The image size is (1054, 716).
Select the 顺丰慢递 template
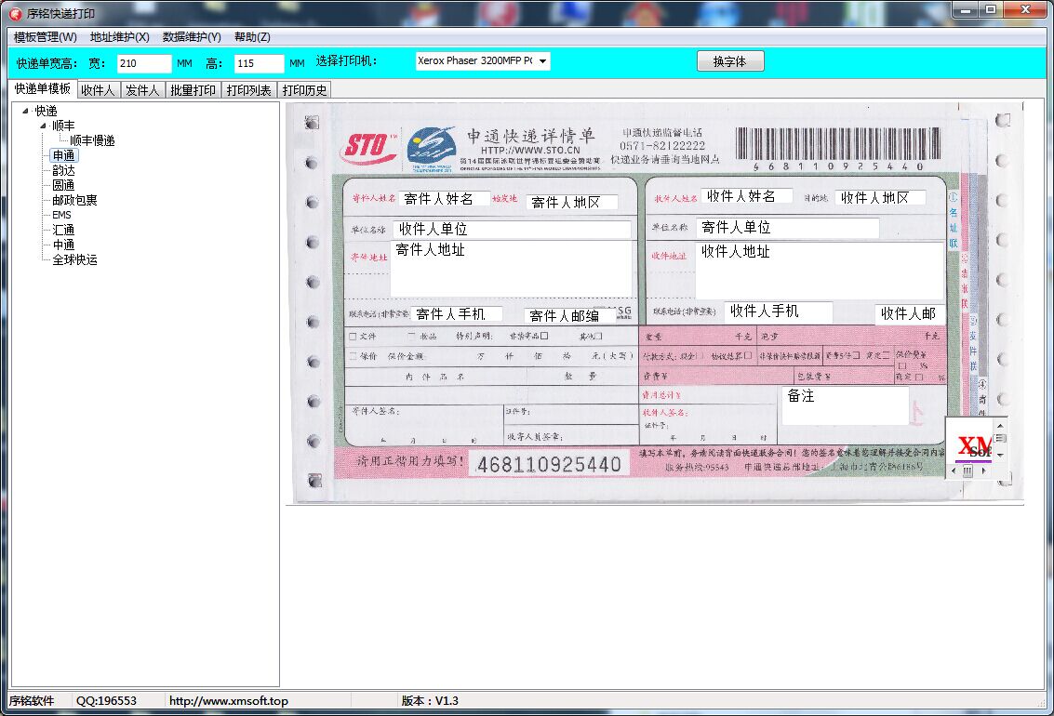point(93,140)
